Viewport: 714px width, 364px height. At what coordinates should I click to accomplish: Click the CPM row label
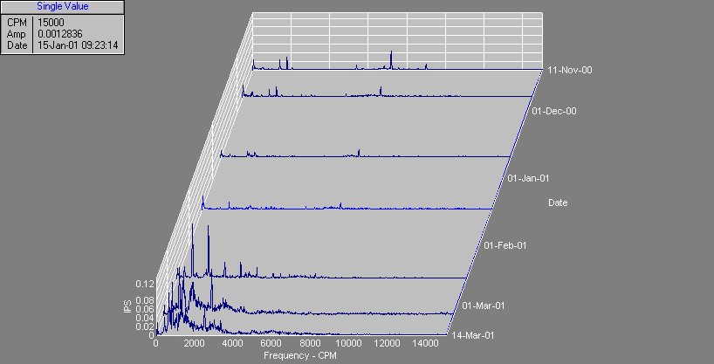[17, 23]
